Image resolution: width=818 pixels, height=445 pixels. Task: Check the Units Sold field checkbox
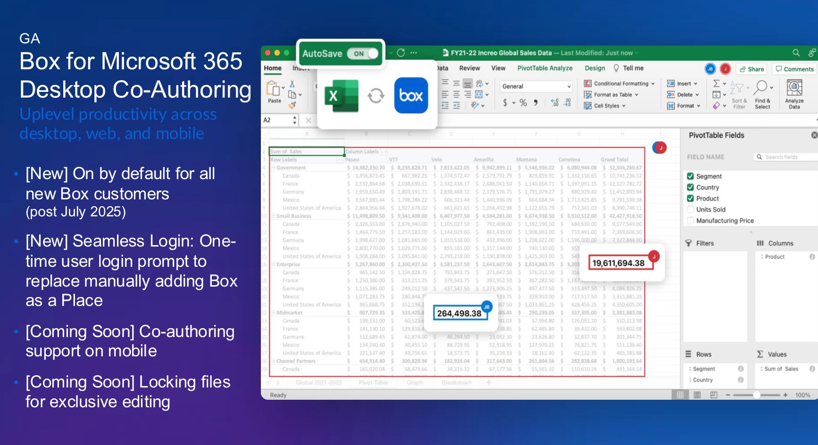[x=691, y=209]
